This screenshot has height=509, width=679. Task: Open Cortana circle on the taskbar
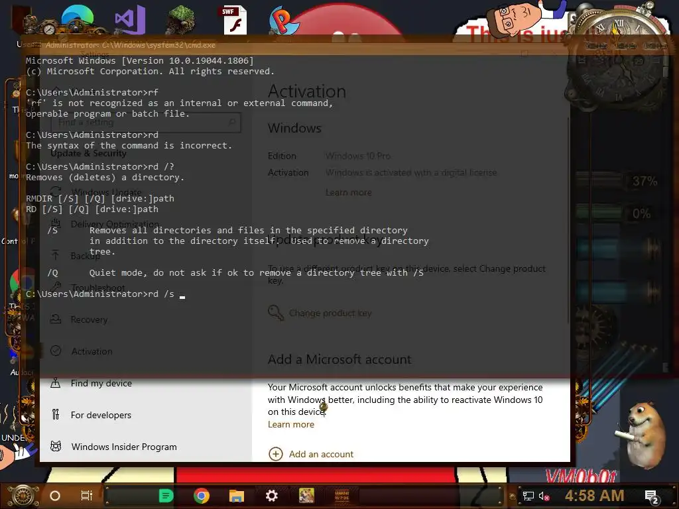coord(55,496)
